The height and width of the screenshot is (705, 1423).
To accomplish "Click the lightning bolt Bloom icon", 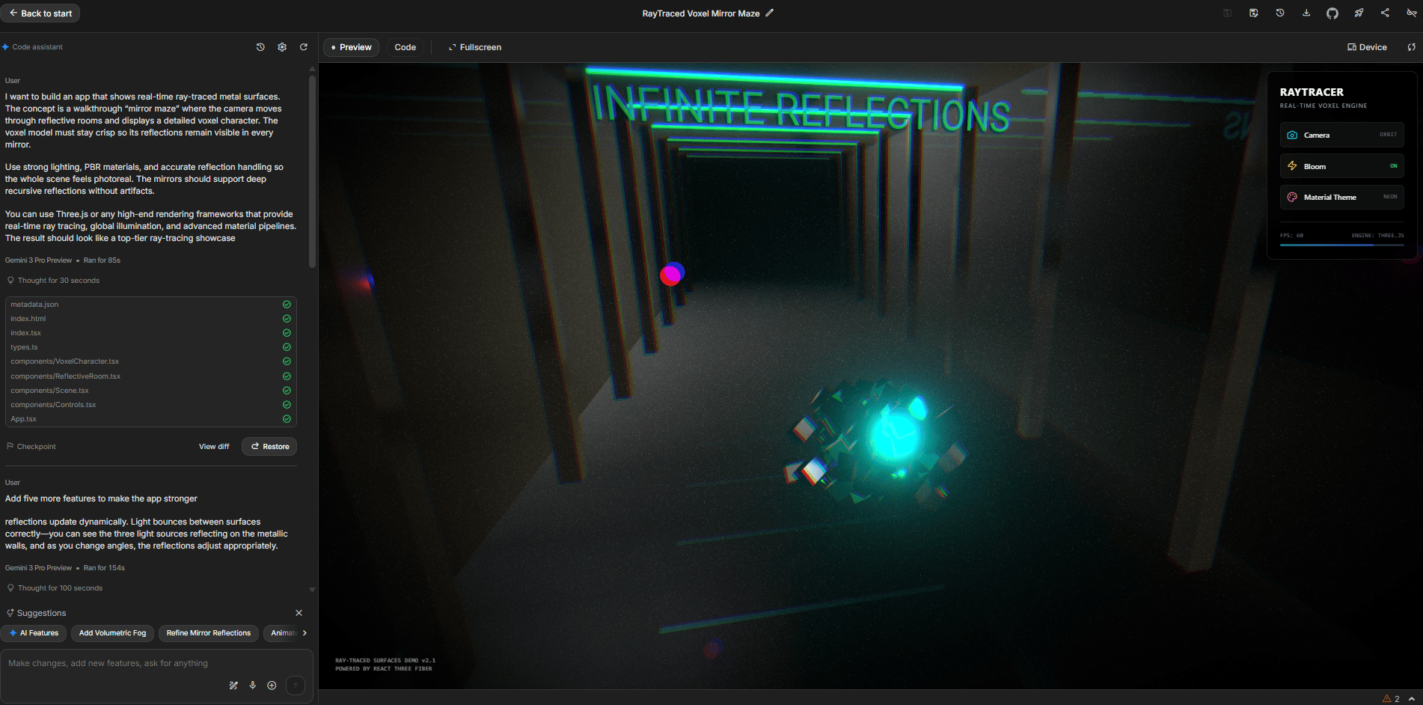I will [1292, 166].
